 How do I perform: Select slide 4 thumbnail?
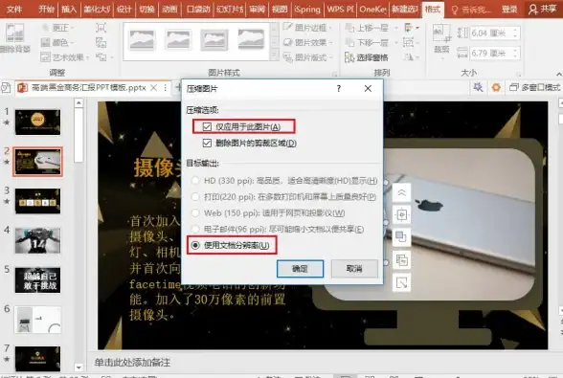37,240
